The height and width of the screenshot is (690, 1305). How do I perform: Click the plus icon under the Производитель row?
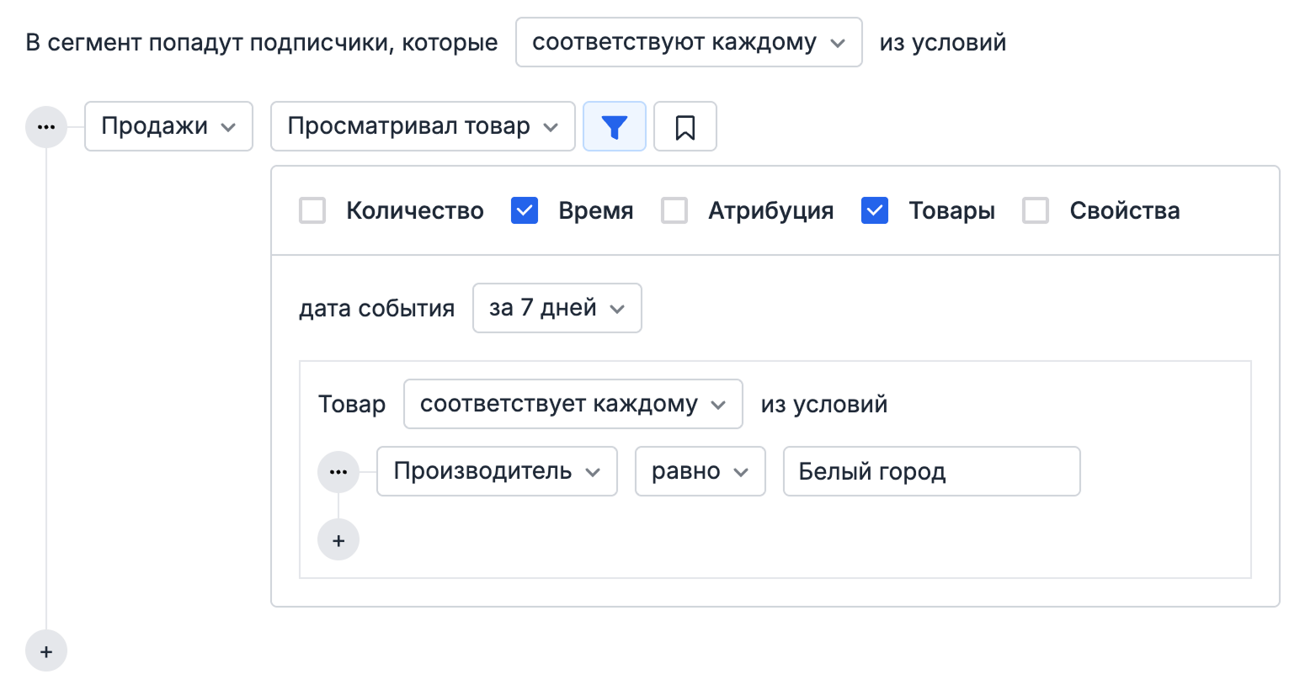338,539
